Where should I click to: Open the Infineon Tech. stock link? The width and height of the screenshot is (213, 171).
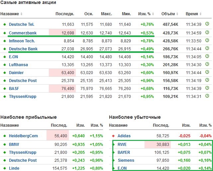[22, 41]
